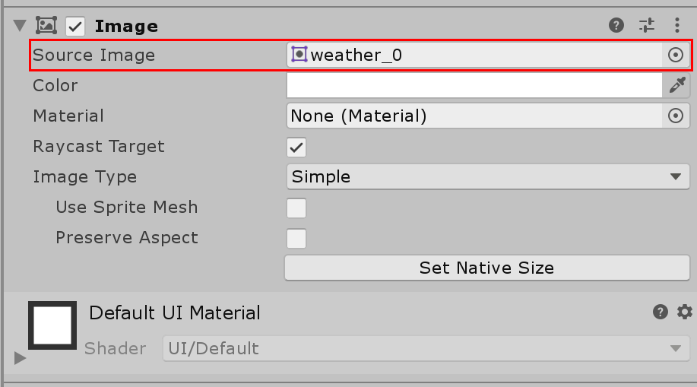Click the Image component icon
Viewport: 697px width, 387px height.
coord(46,26)
